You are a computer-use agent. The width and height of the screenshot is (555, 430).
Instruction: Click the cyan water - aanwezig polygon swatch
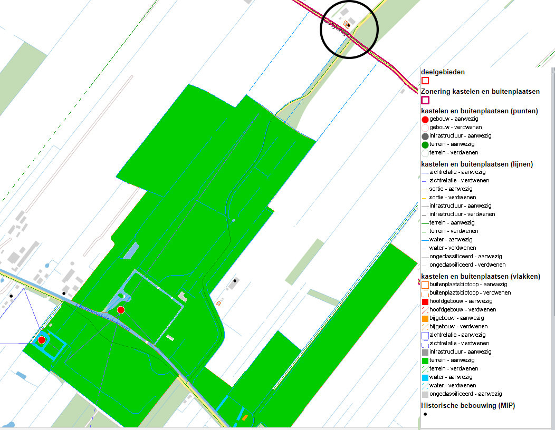pos(425,378)
